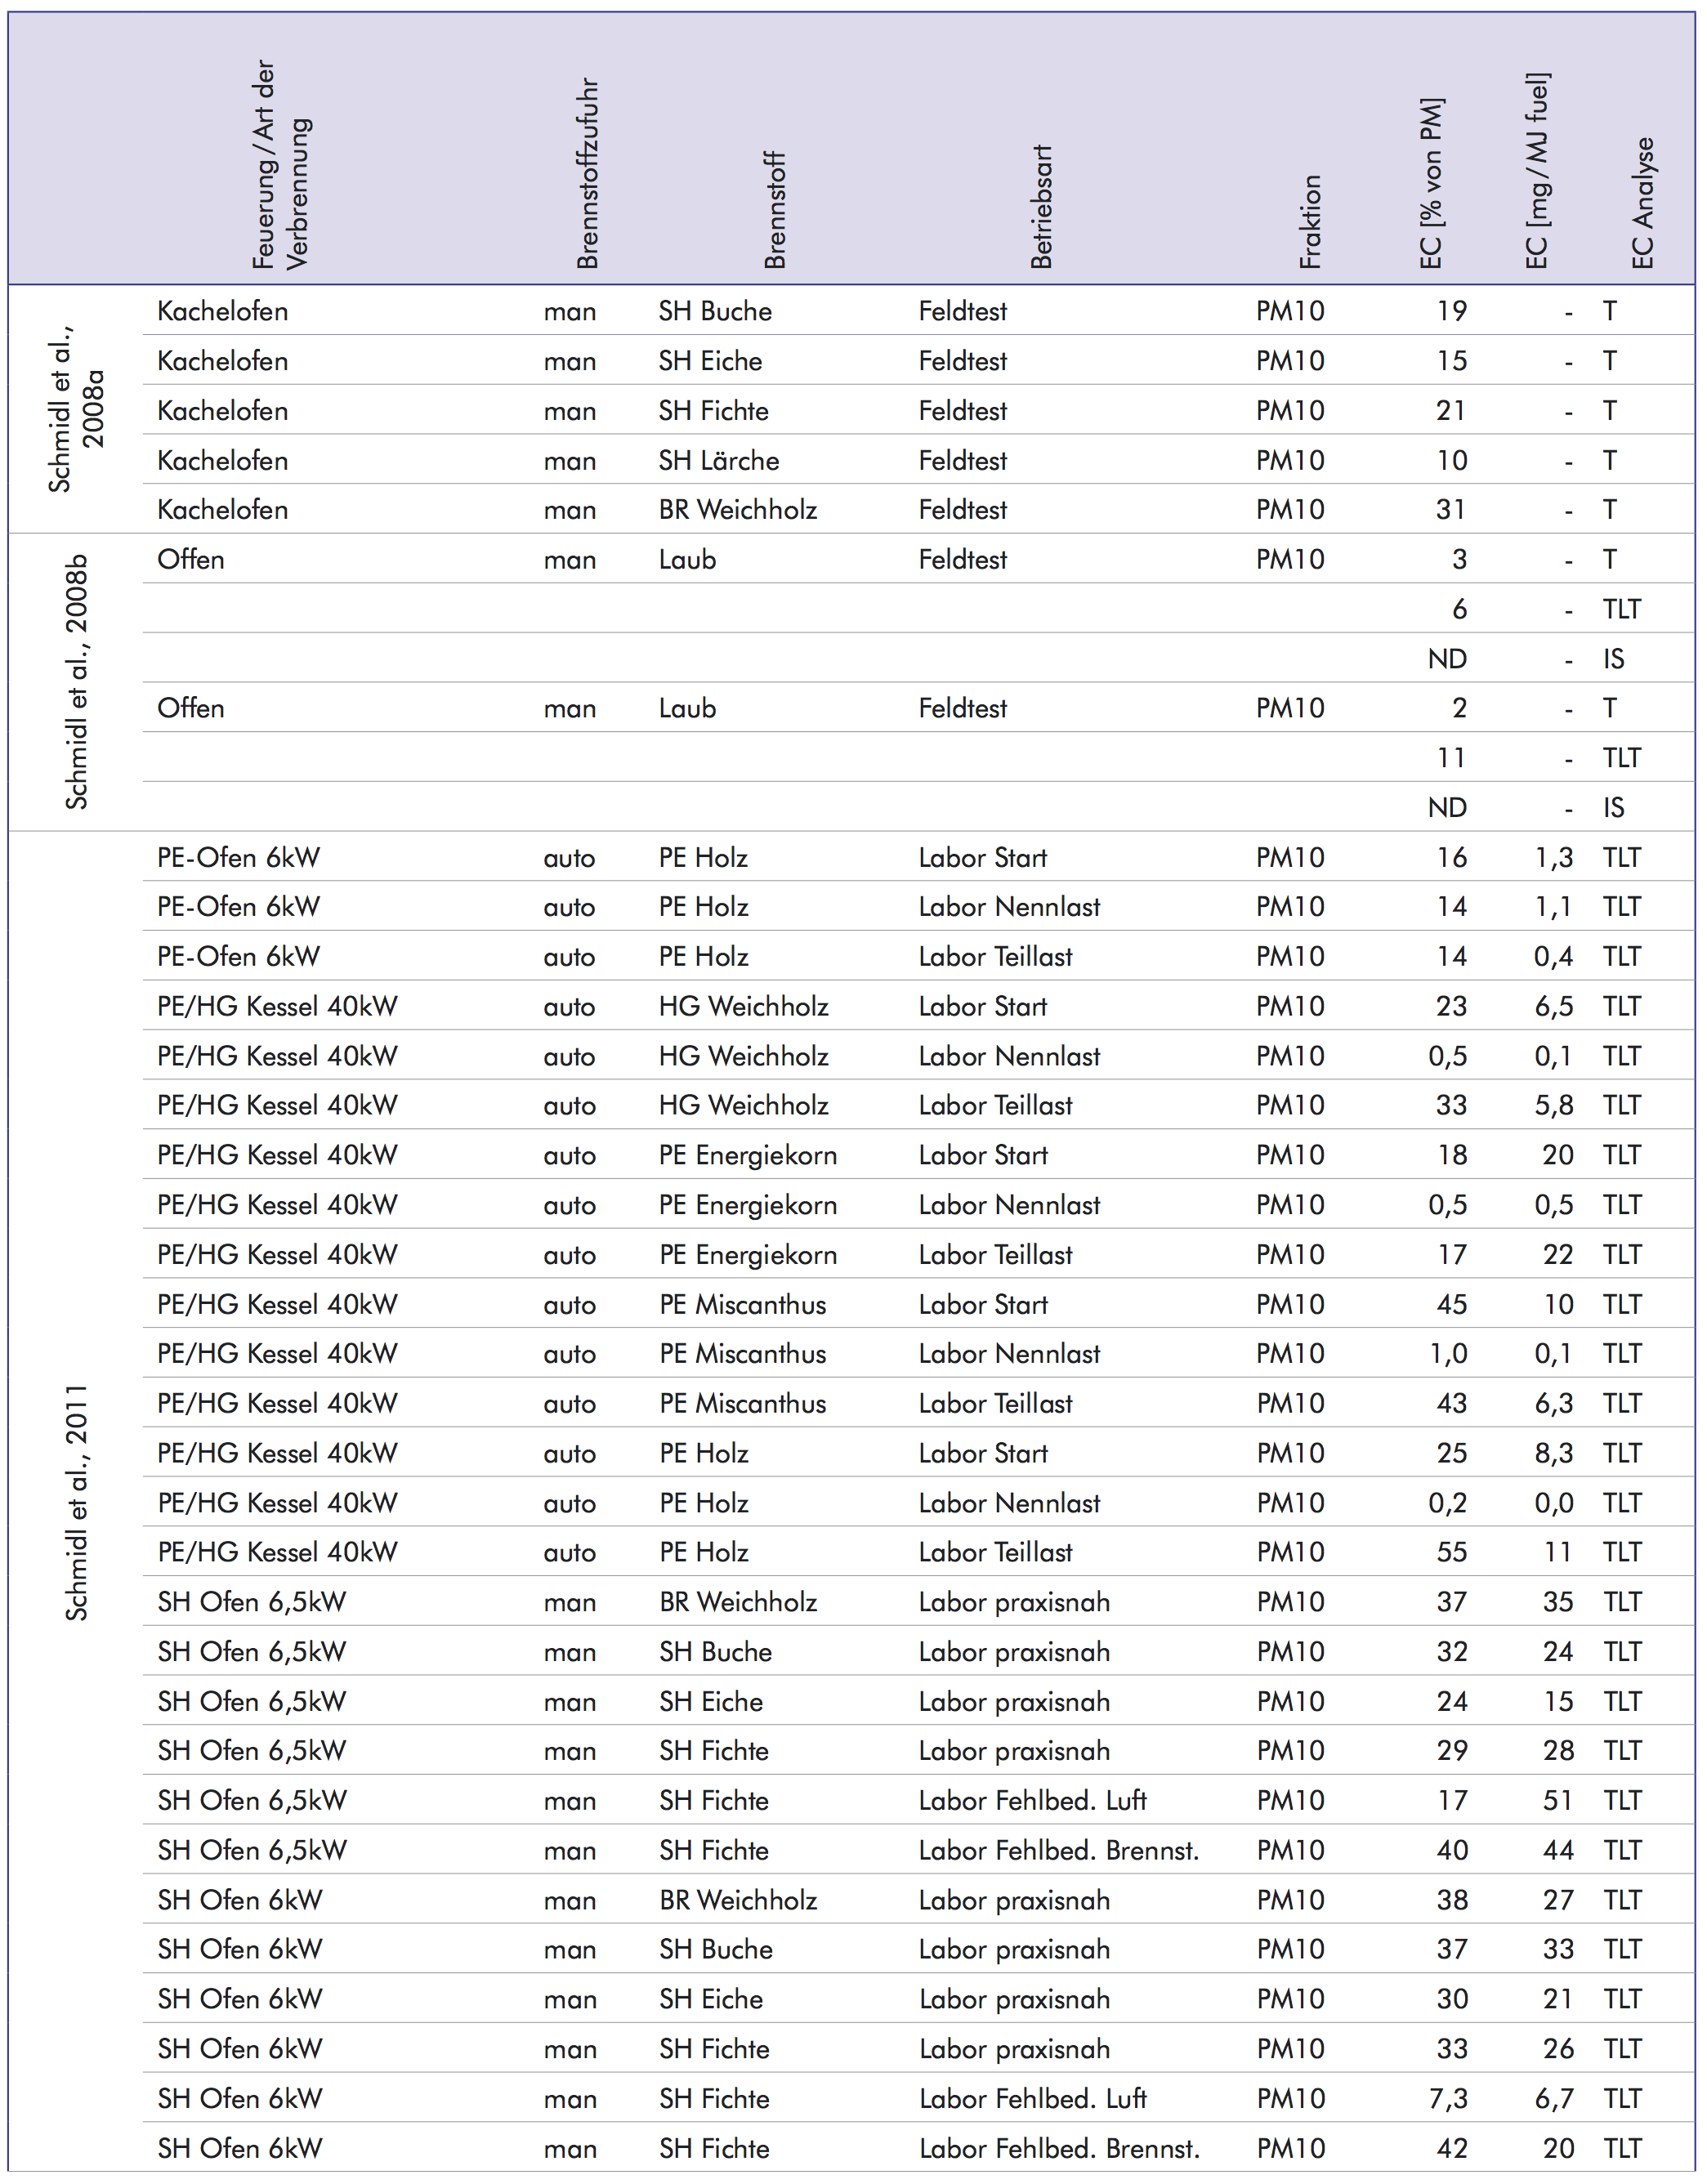
Task: Click the 'Fraktion' column header
Action: pos(1311,222)
